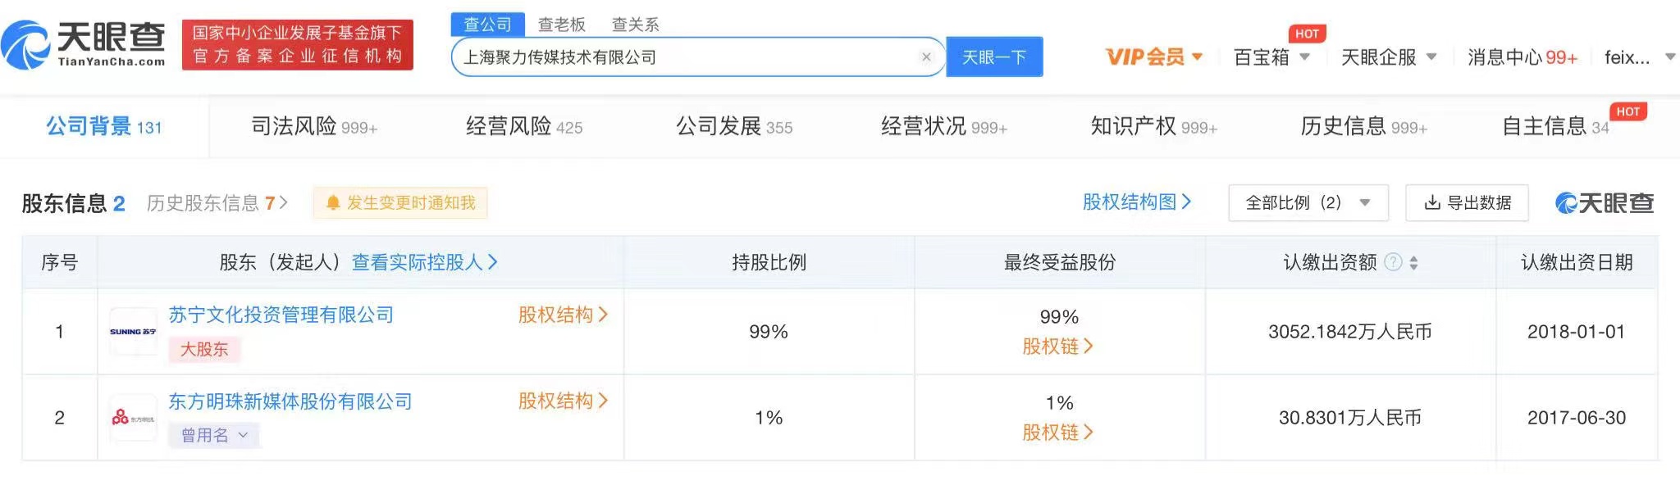Viewport: 1680px width, 494px height.
Task: Click the Oriental Pearl company logo
Action: pyautogui.click(x=133, y=418)
